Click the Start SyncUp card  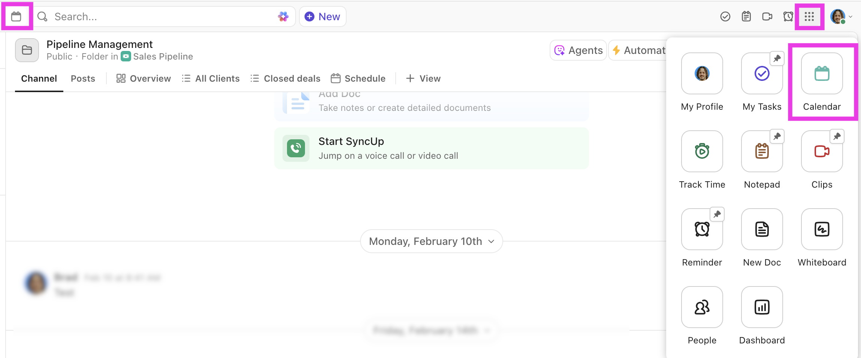[x=431, y=148]
